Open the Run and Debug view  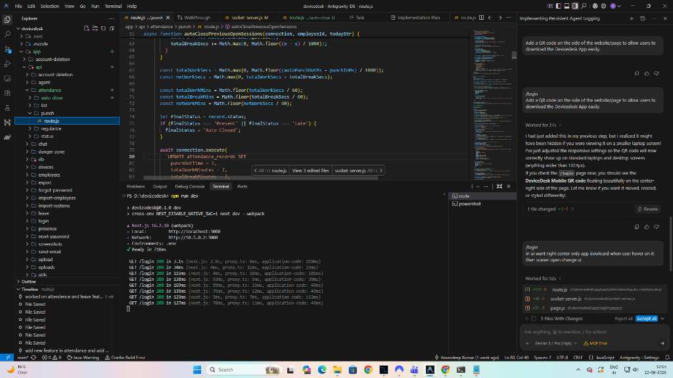click(7, 64)
